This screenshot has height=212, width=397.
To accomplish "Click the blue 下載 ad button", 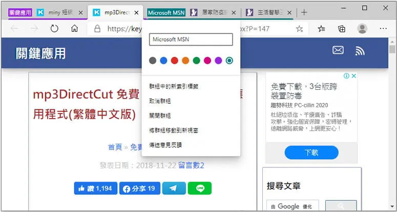I will point(311,152).
